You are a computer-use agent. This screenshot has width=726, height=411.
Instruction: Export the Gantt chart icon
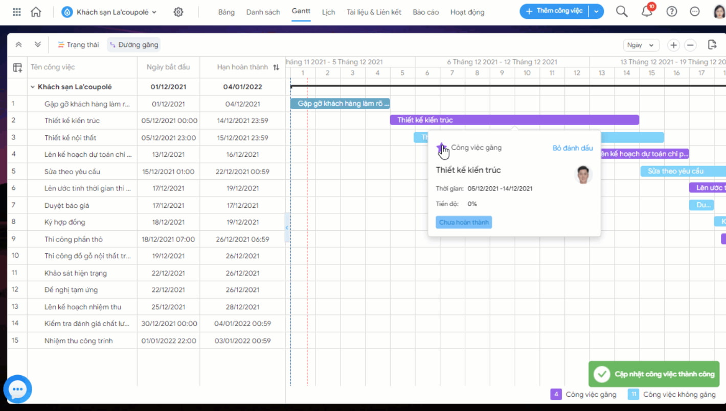pos(712,45)
